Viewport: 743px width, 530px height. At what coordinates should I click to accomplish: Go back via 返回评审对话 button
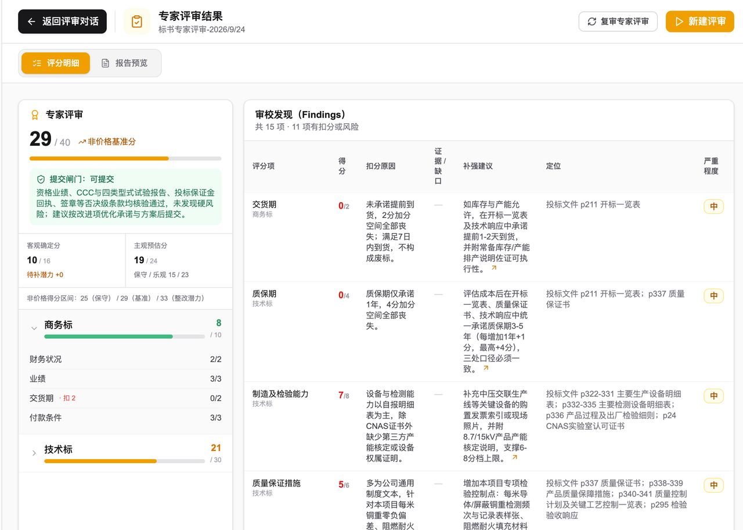pyautogui.click(x=63, y=22)
